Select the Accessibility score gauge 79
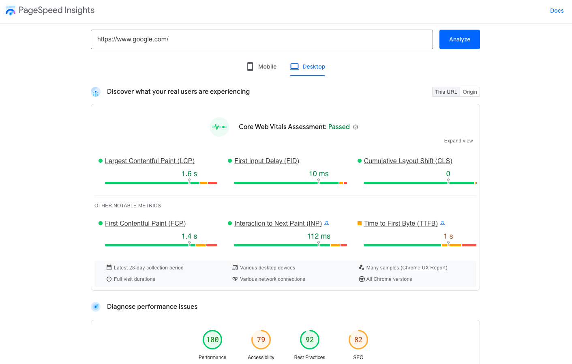Image resolution: width=572 pixels, height=364 pixels. pos(261,340)
